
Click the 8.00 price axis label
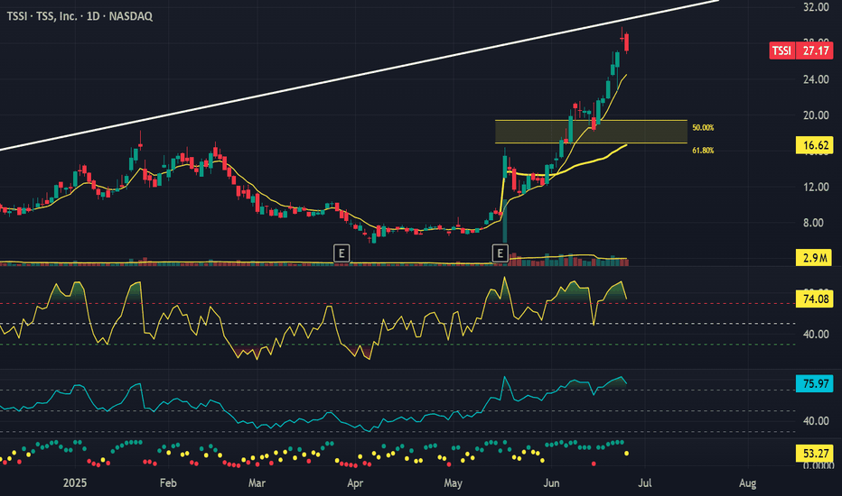coord(813,223)
